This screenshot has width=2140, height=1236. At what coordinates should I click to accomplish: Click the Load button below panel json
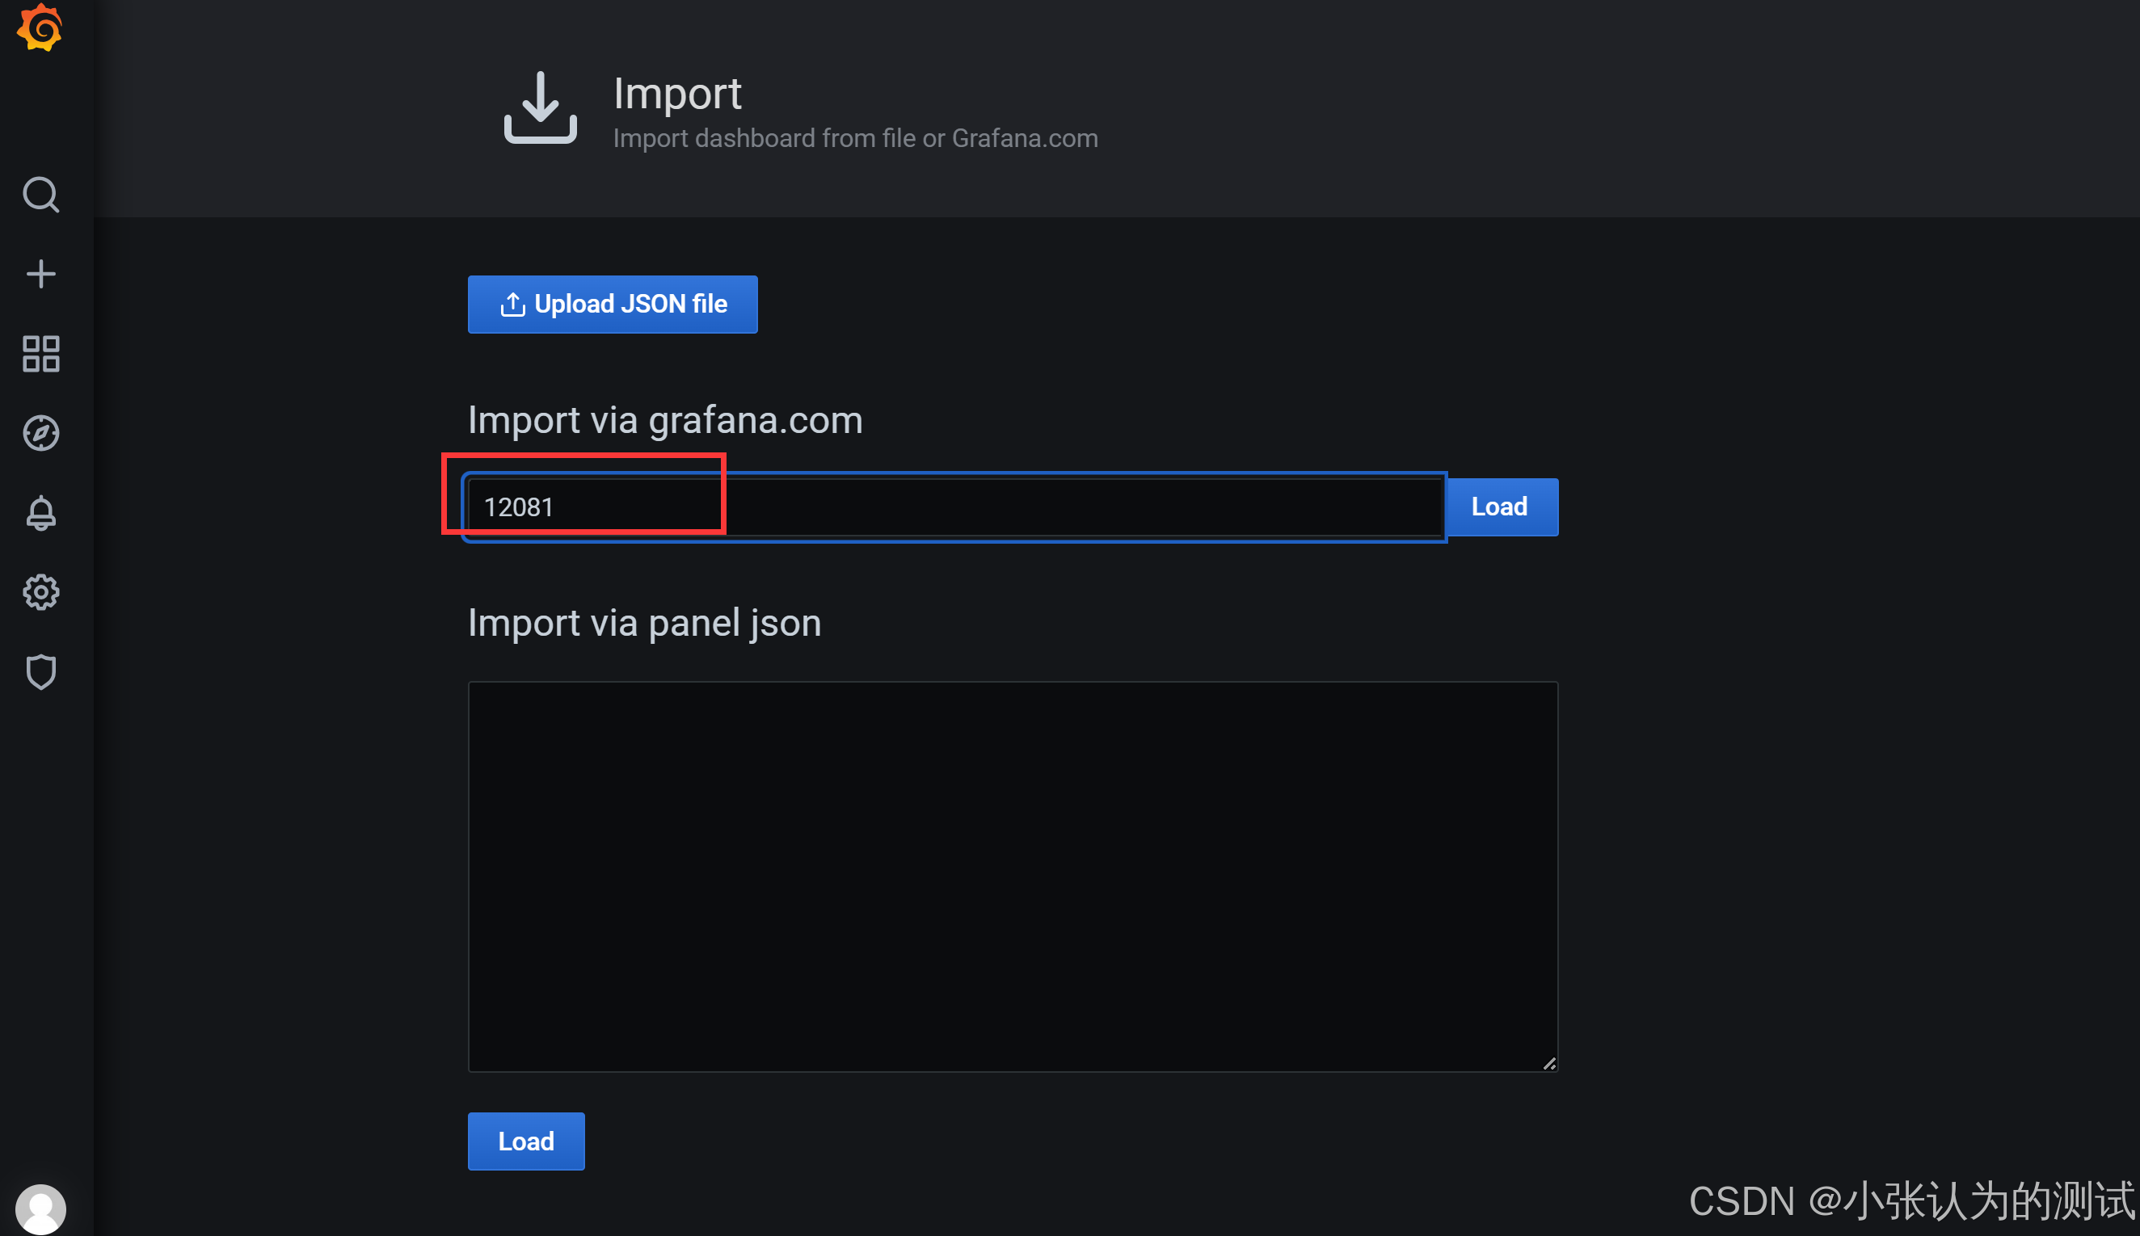525,1141
